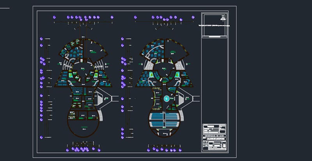Select right green courtyard in right floor plan
Screen dimensions: 312x161
point(177,75)
